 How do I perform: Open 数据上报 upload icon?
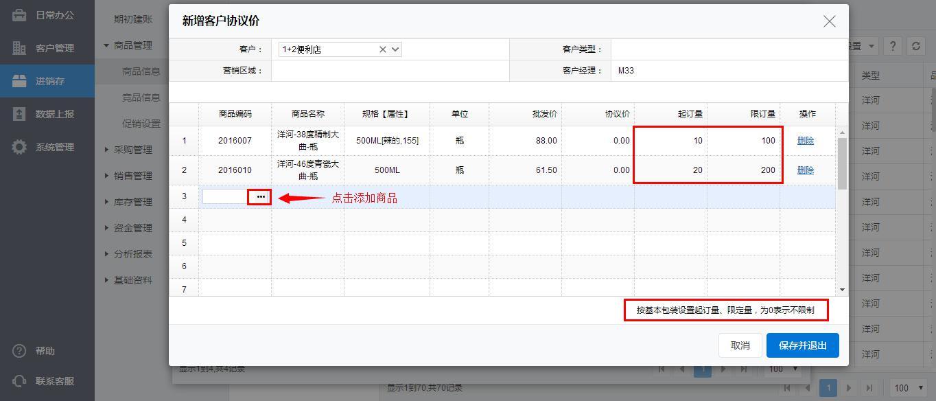pos(19,114)
